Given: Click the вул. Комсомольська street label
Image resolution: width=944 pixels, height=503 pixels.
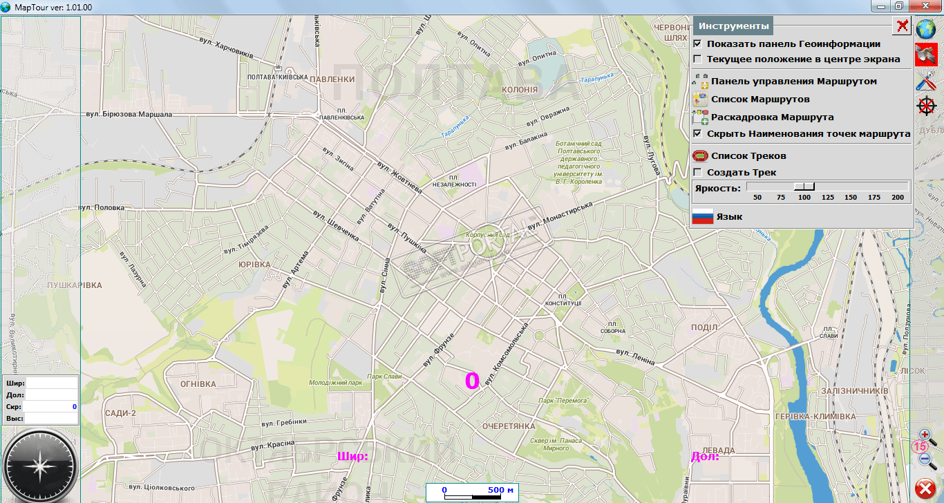Looking at the screenshot, I should tap(508, 352).
